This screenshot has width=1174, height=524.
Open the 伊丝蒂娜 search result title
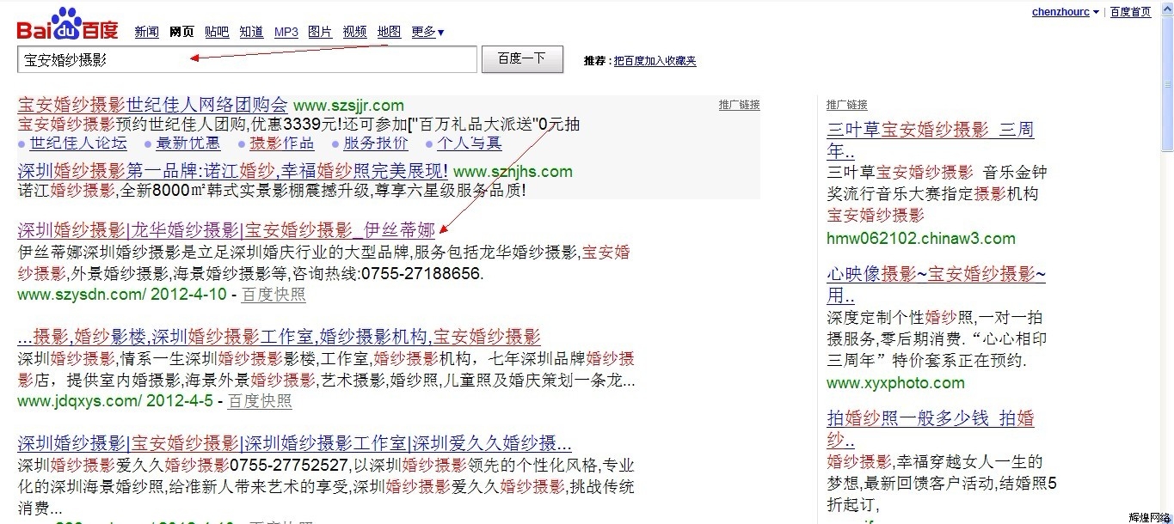[226, 230]
